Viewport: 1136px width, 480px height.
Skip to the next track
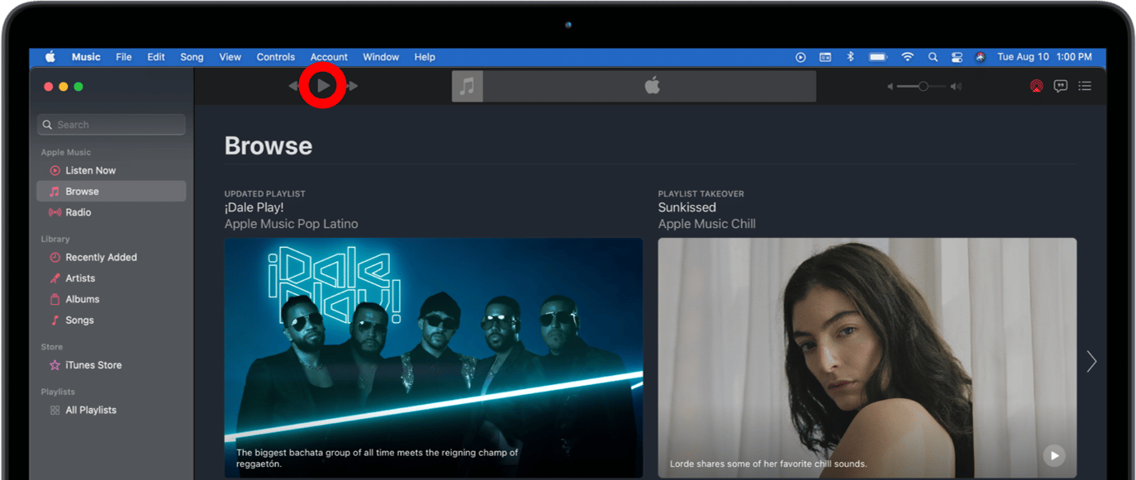[x=354, y=86]
